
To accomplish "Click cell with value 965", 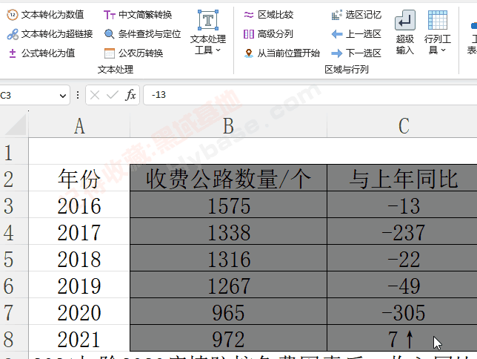I will (x=228, y=312).
